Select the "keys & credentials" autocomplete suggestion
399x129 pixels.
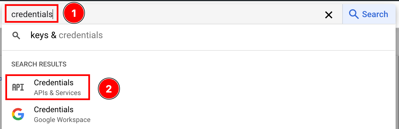coord(67,35)
